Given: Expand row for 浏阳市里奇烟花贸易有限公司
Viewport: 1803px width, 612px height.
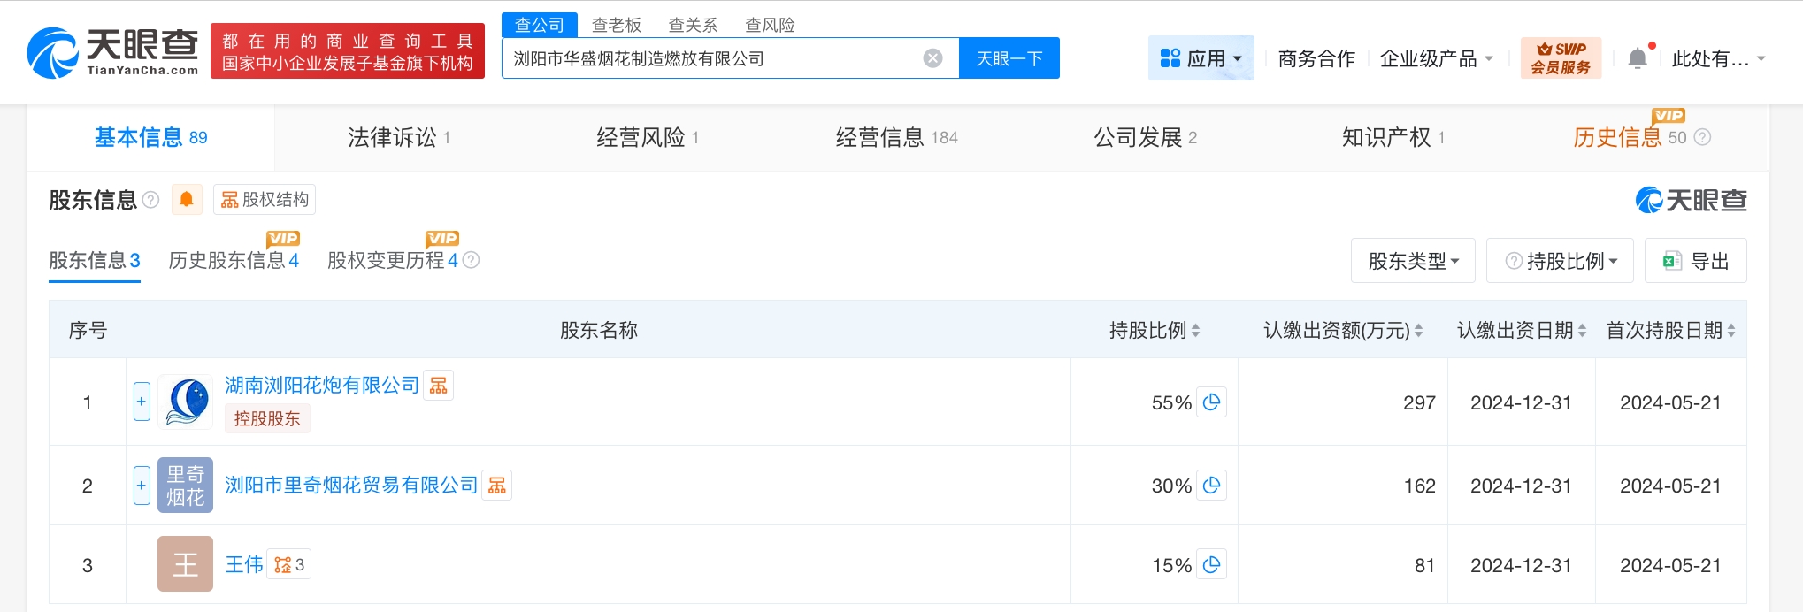Looking at the screenshot, I should (142, 485).
